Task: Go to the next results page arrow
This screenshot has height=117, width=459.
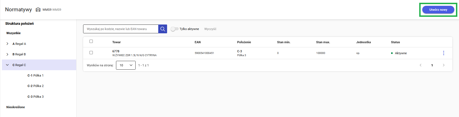Action: 444,65
